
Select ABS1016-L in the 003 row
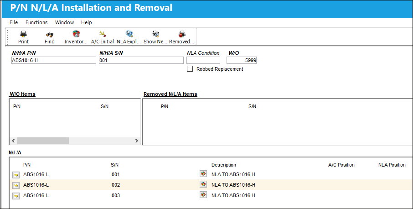click(x=36, y=196)
